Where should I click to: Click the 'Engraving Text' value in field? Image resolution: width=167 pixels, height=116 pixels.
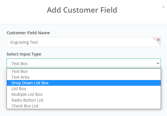pyautogui.click(x=24, y=42)
